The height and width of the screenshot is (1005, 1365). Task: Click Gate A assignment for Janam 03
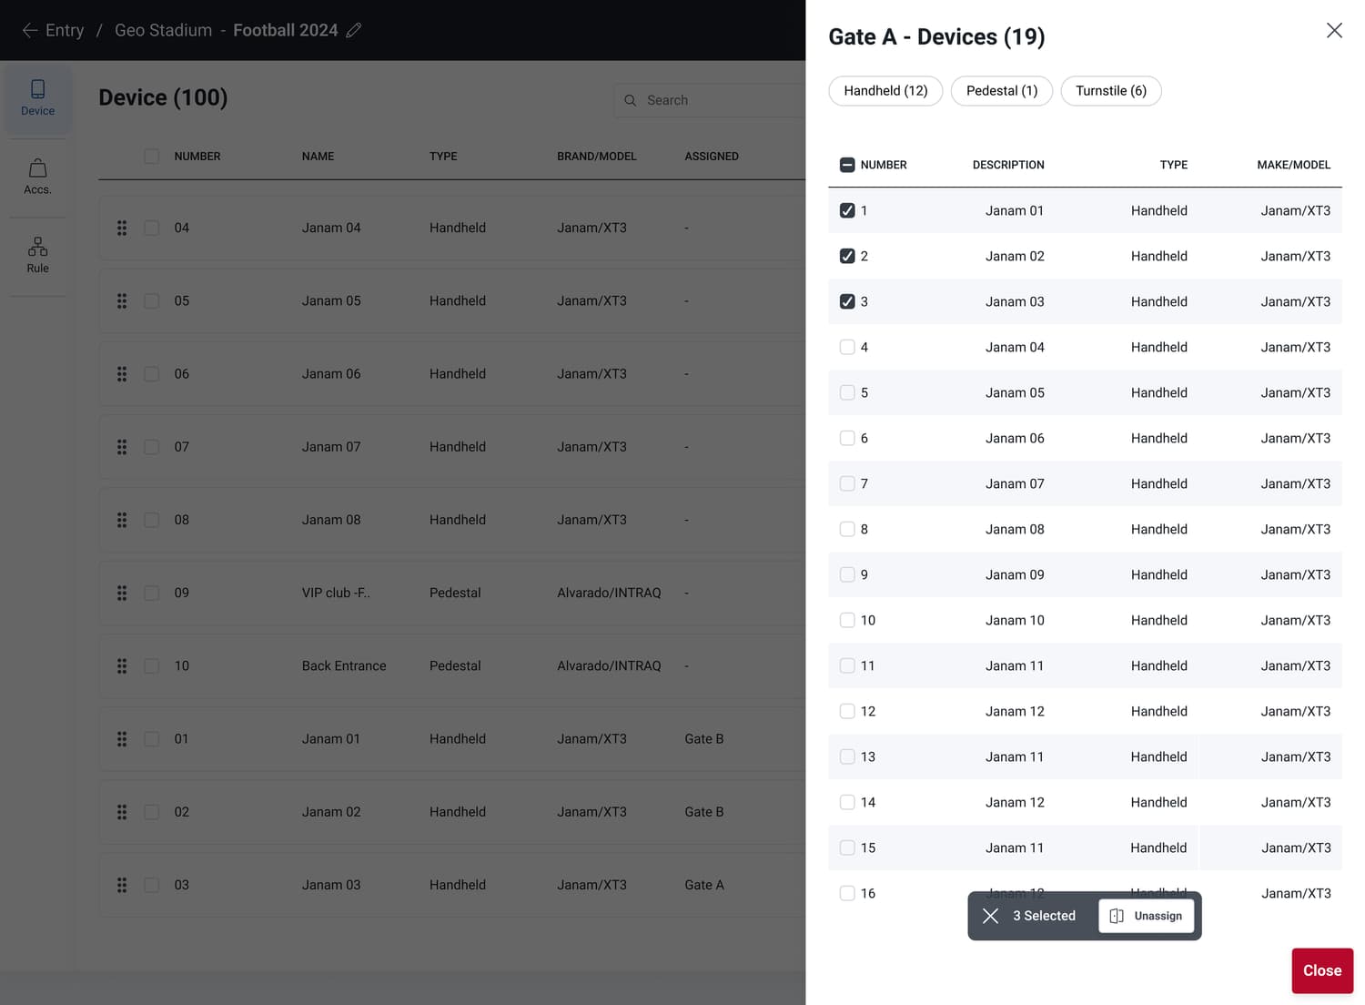pos(704,885)
